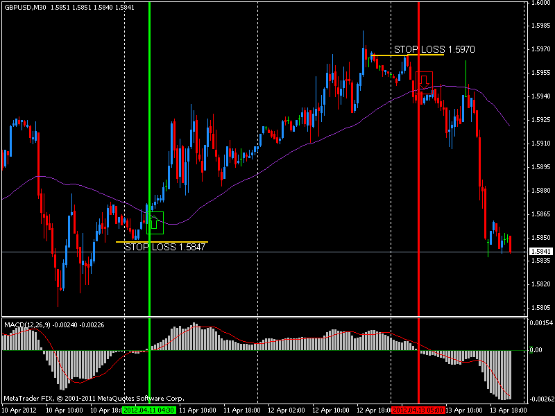
Task: Select the red down-arrow sell entry signal
Action: (425, 83)
